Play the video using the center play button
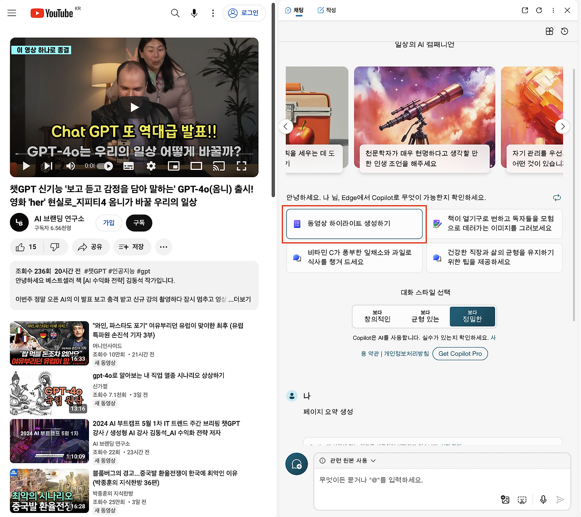The image size is (581, 517). (x=134, y=107)
